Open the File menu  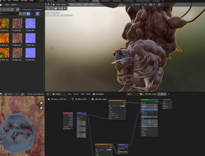4,1
